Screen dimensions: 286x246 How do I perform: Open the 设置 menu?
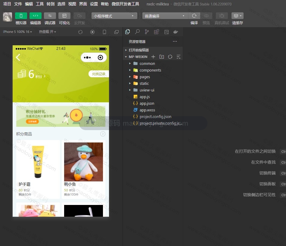(94, 4)
